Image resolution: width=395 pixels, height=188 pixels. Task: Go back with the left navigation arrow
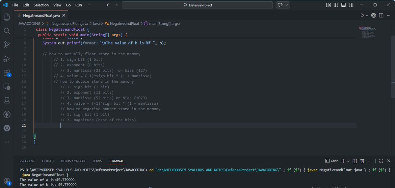[109, 5]
